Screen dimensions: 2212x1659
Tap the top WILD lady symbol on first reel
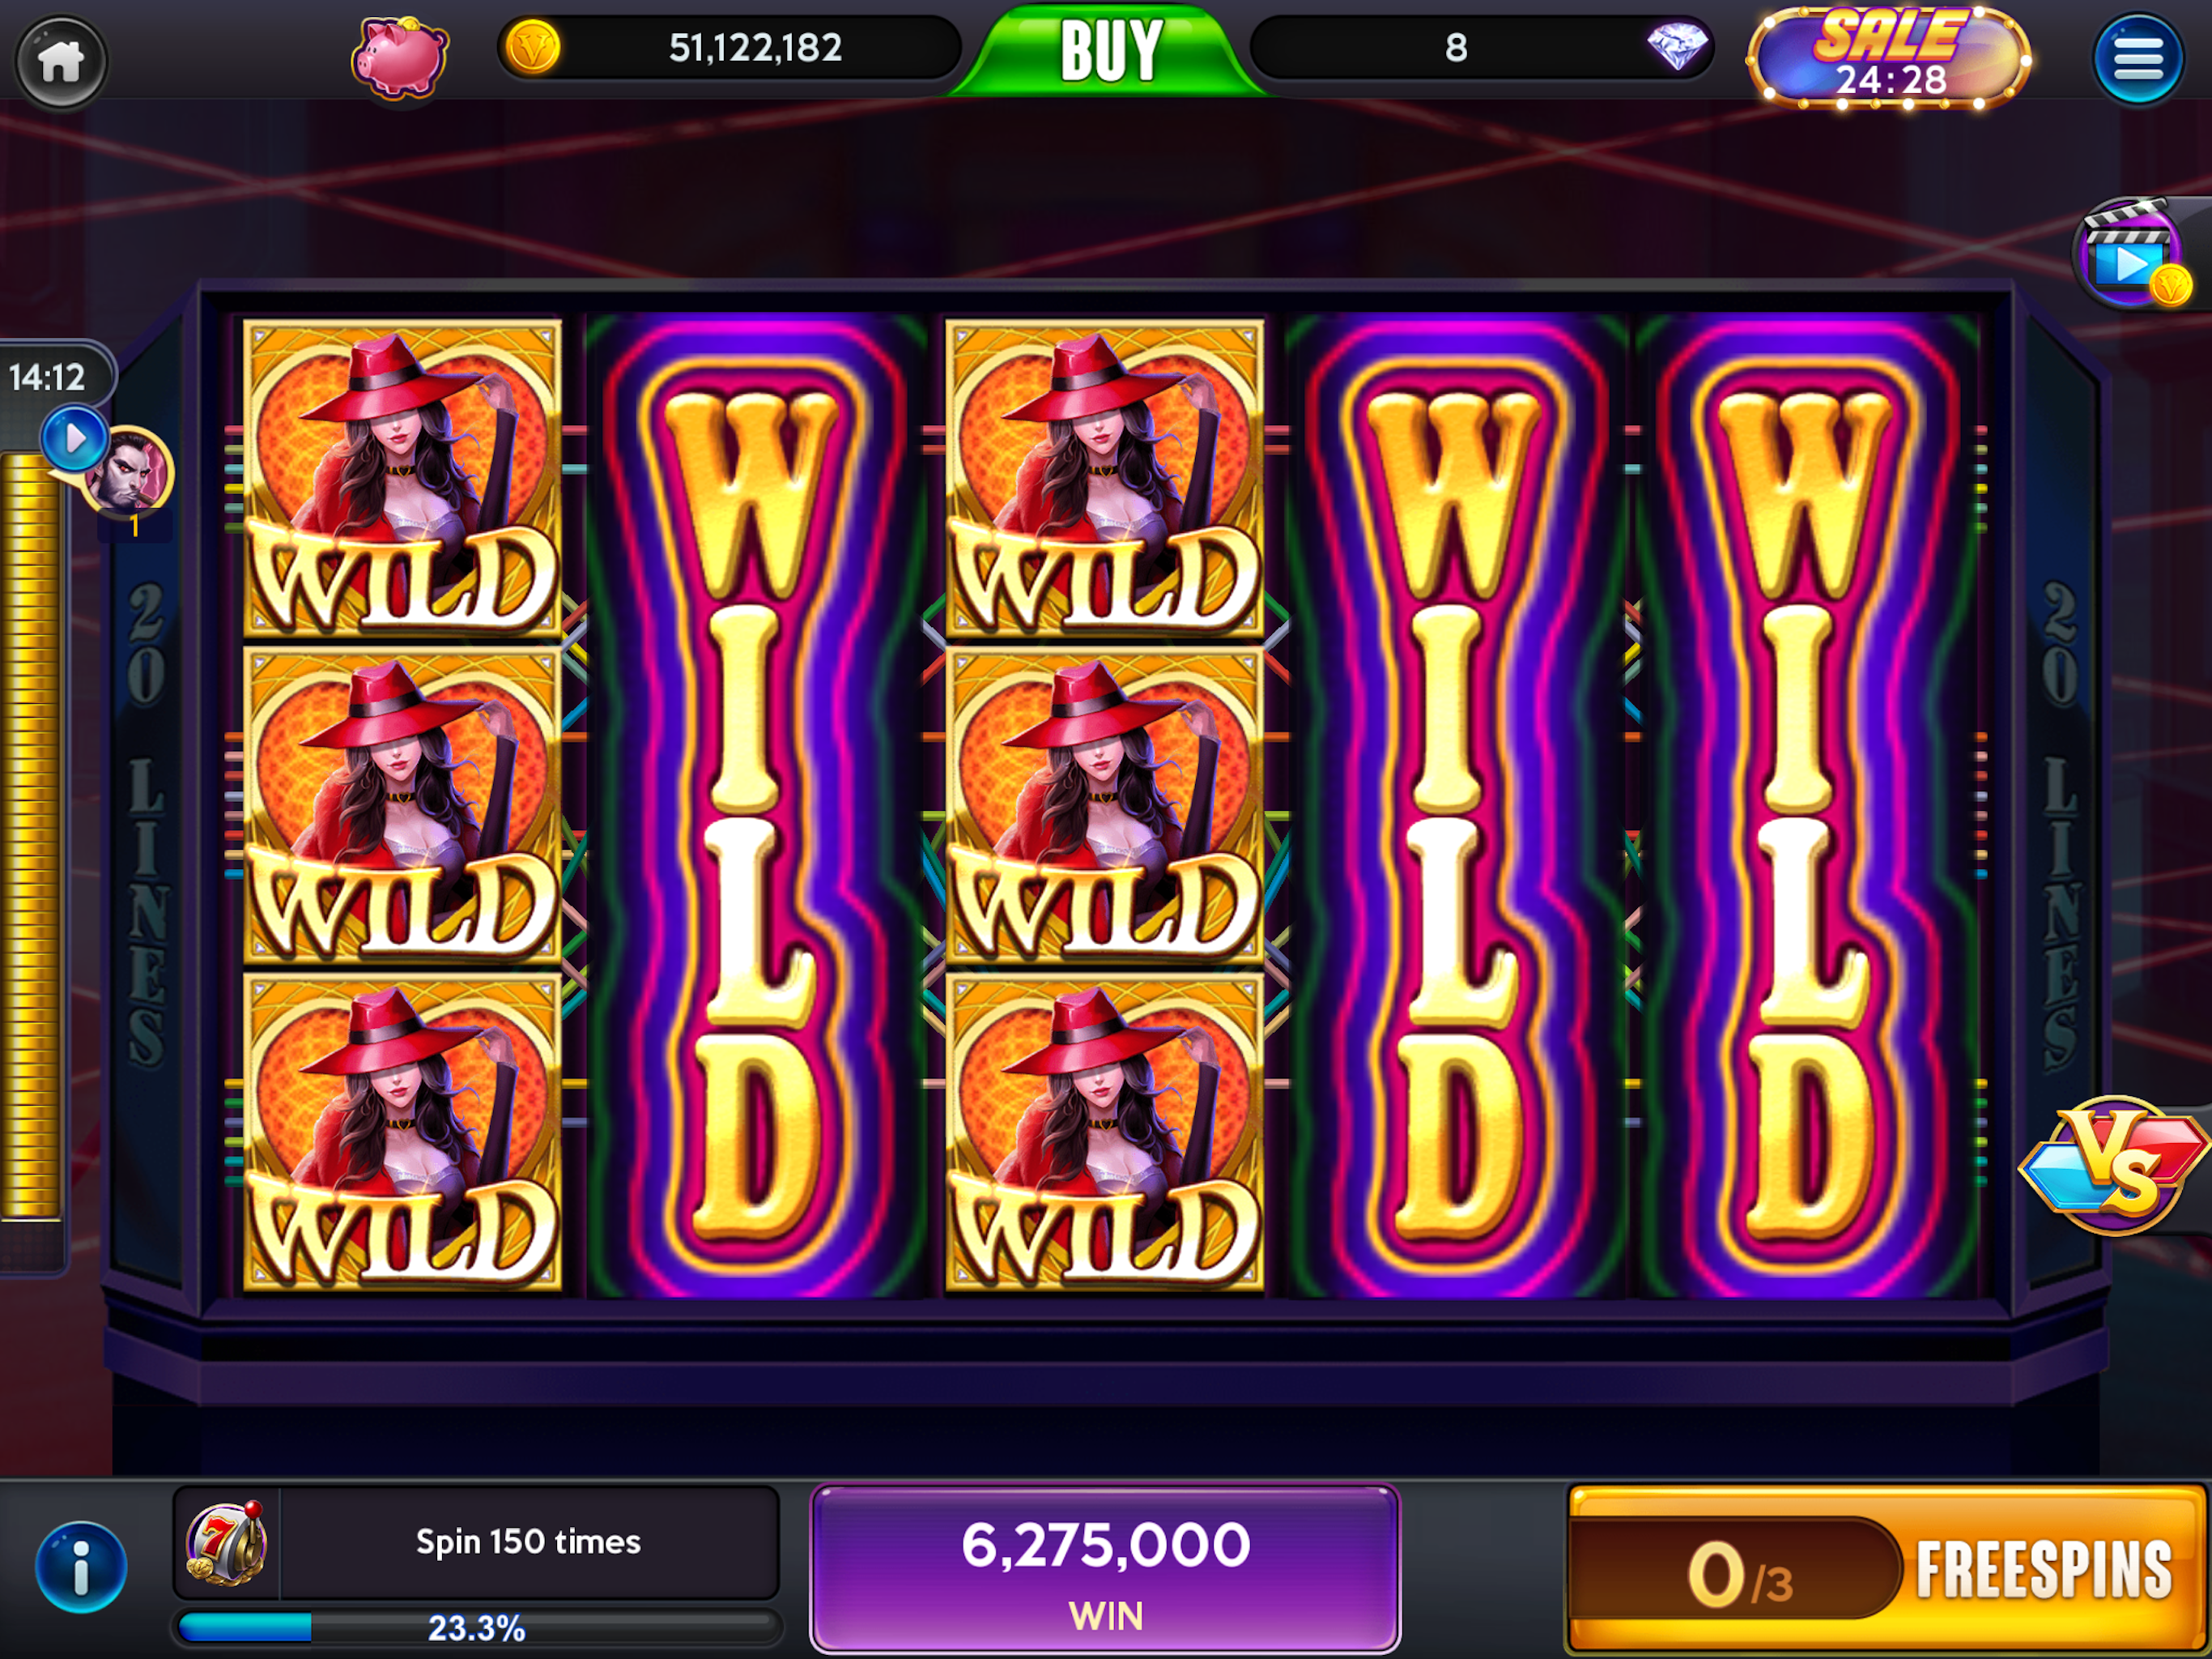pos(402,477)
